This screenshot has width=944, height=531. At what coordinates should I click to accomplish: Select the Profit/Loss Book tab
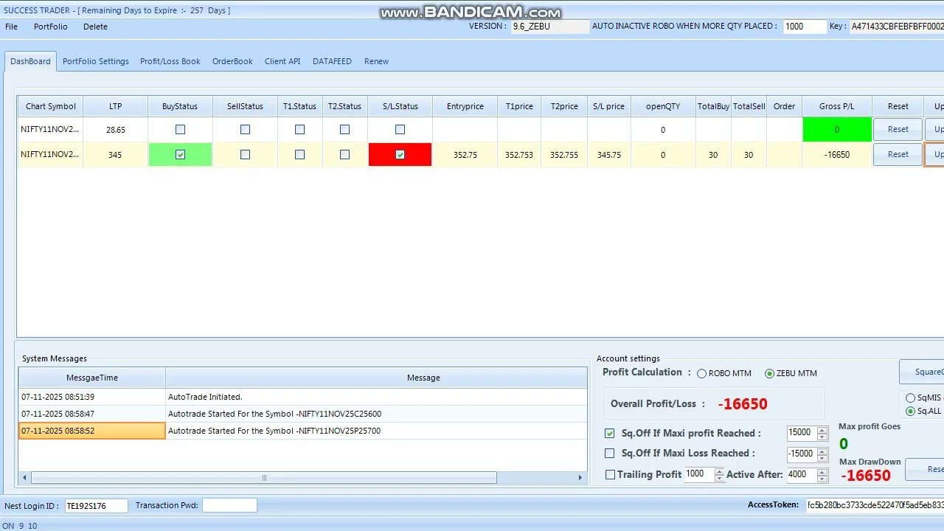click(x=170, y=61)
